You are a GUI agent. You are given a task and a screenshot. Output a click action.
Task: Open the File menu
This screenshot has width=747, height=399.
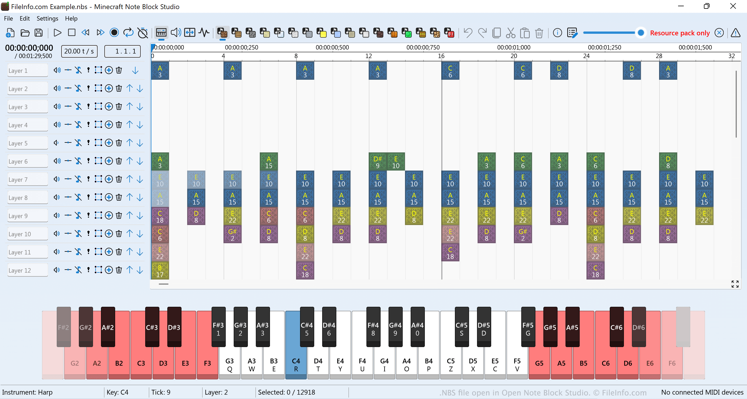(x=9, y=18)
